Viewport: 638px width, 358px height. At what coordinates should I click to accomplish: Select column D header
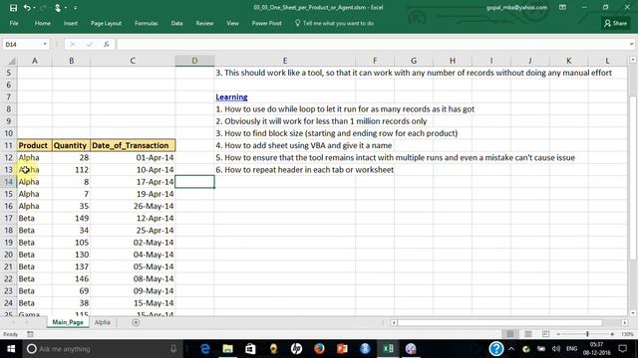click(194, 61)
